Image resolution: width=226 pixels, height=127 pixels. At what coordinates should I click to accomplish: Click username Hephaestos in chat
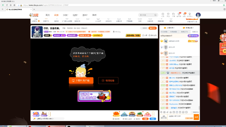[x=174, y=104]
